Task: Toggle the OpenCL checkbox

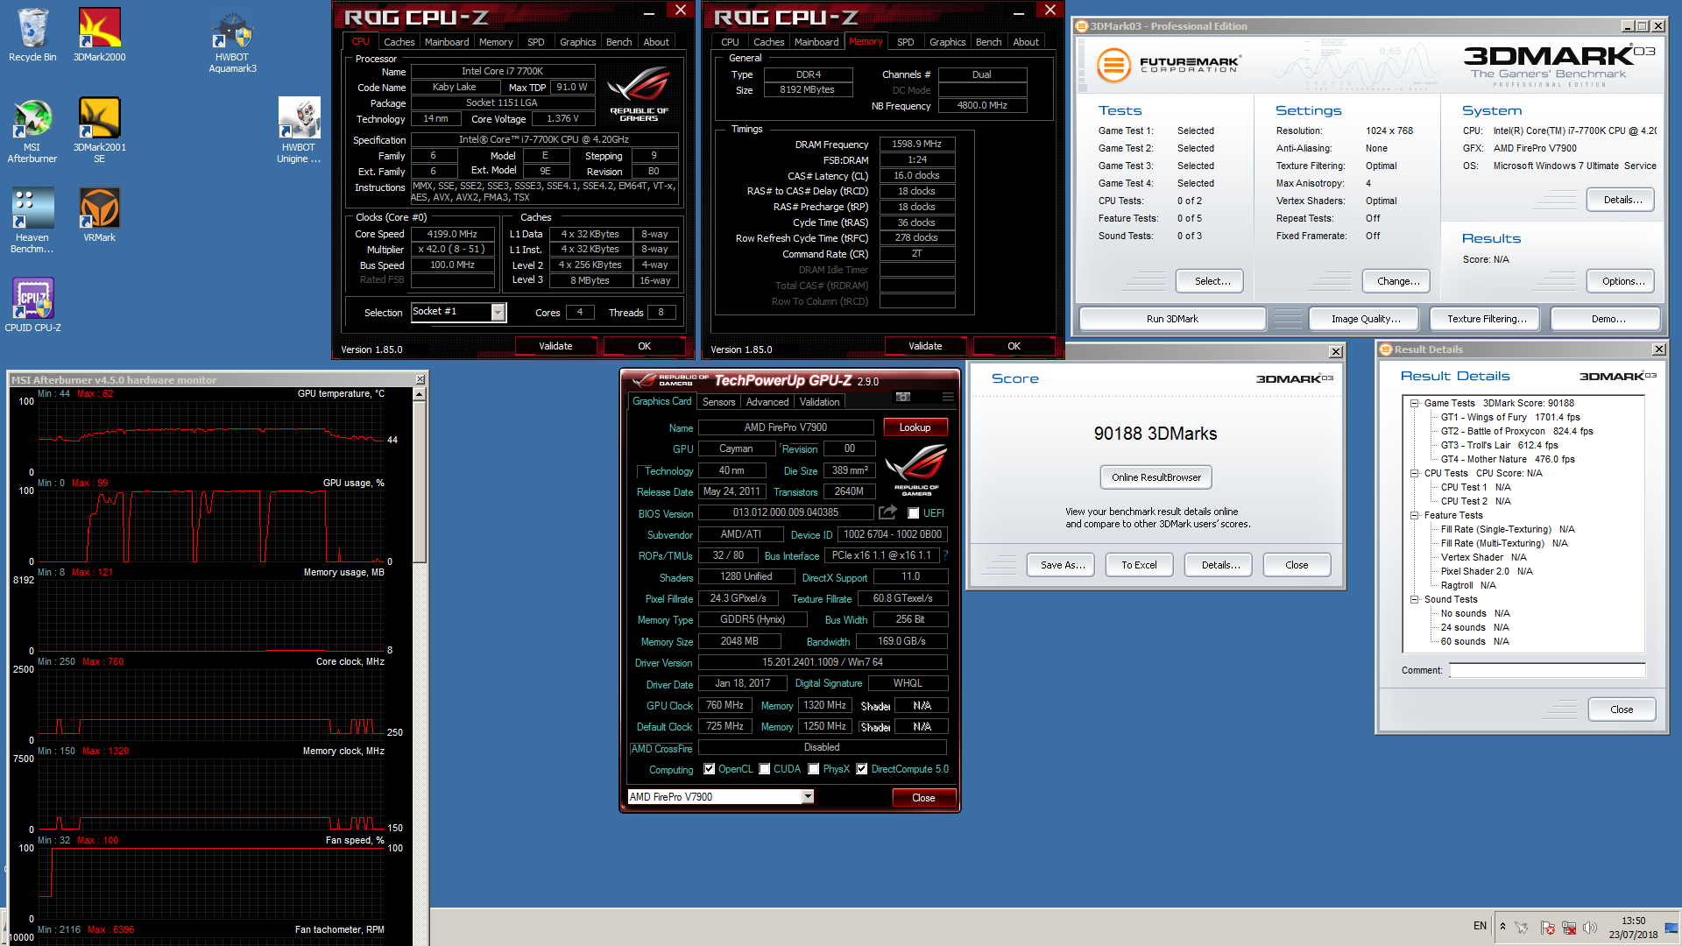Action: (x=710, y=769)
